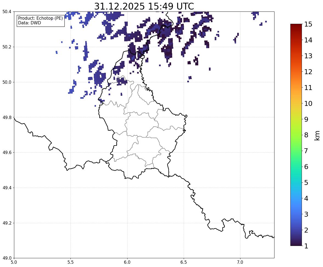Click the colorbar tick label 2
323x267 pixels.
click(x=306, y=230)
